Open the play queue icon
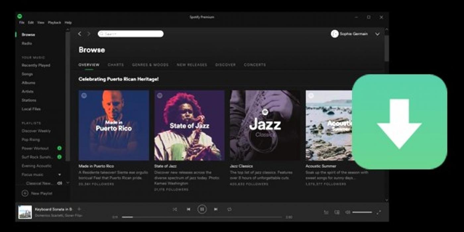Viewport: 464px width, 232px height. (326, 212)
